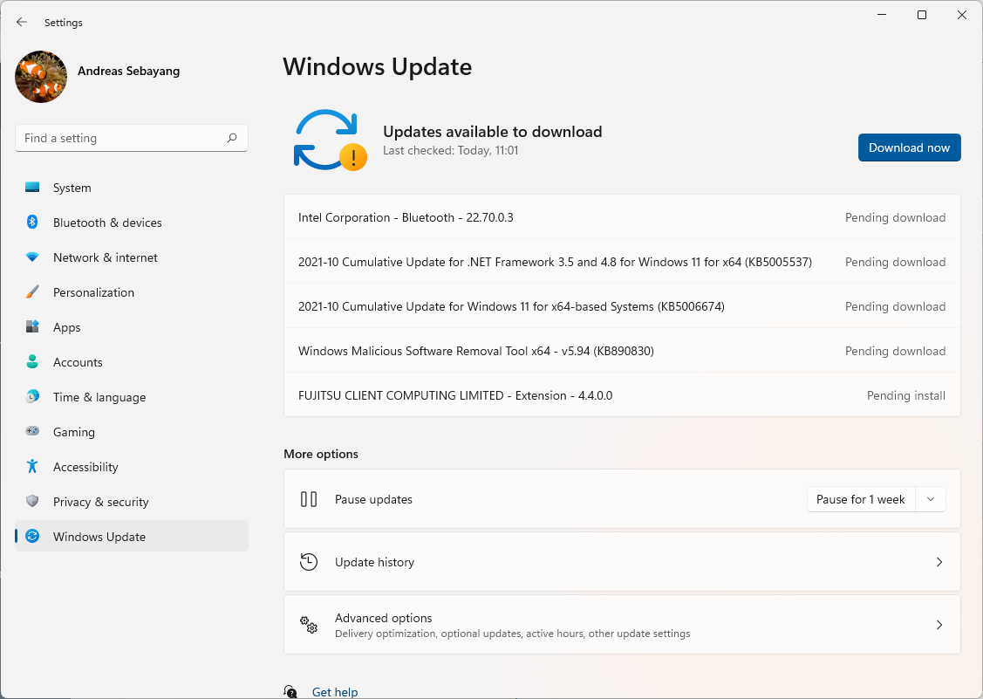Click the Find a setting search box
This screenshot has height=699, width=983.
pos(120,138)
